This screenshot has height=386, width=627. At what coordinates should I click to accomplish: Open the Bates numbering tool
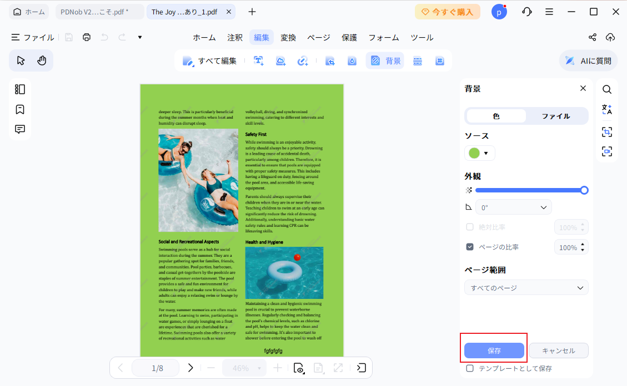click(x=440, y=60)
